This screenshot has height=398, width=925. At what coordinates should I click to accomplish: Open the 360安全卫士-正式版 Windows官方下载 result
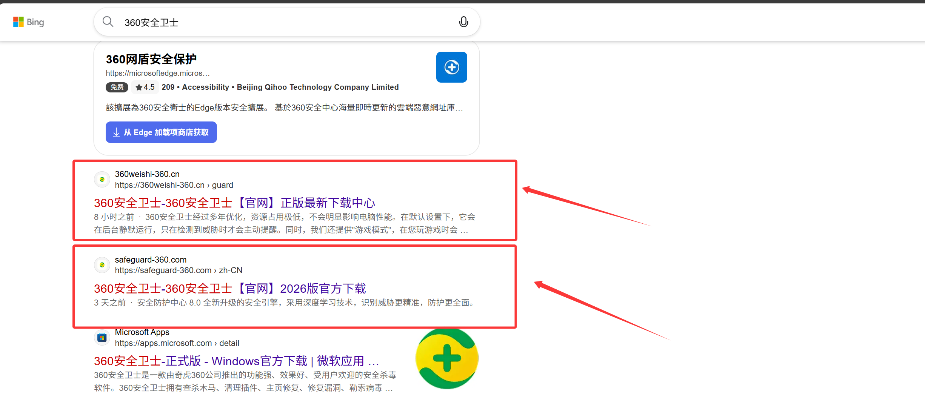[x=237, y=361]
